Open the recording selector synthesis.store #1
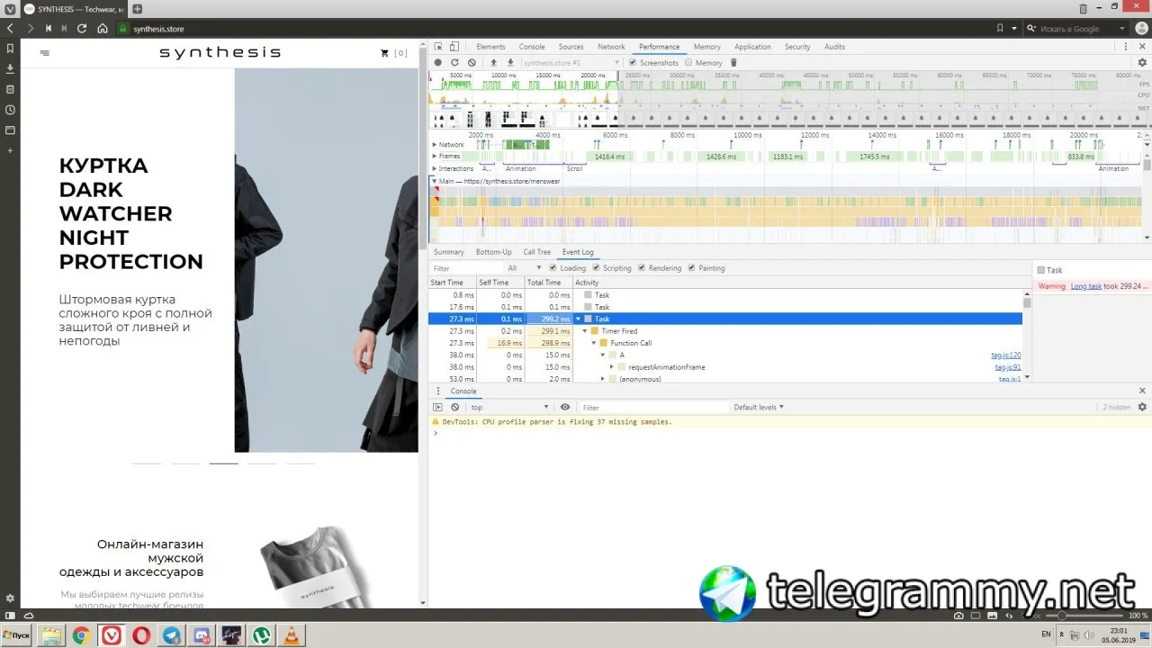 tap(571, 63)
